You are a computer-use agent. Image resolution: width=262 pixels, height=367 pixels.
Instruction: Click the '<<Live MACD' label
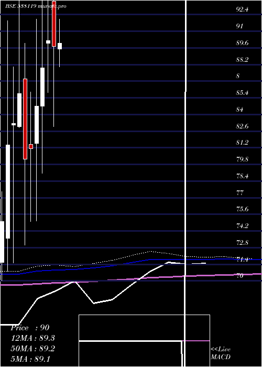coord(221,353)
